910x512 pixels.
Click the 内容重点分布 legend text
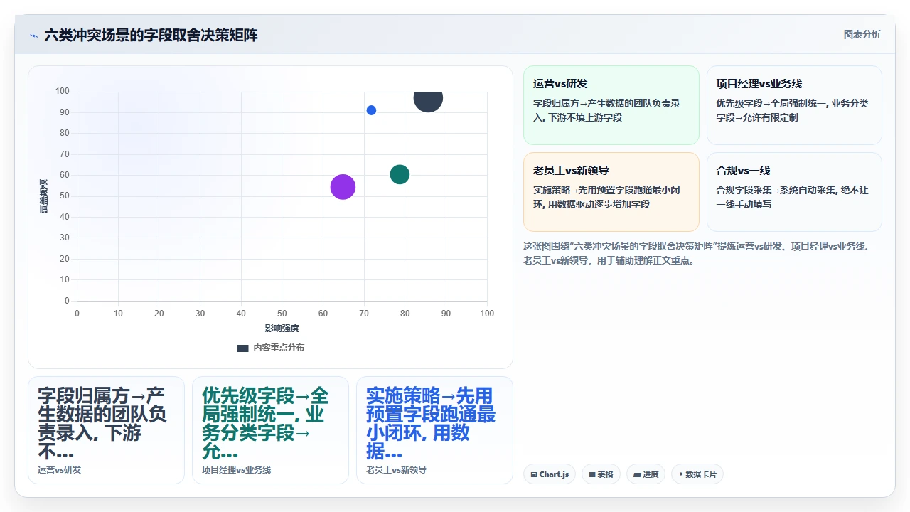click(279, 348)
